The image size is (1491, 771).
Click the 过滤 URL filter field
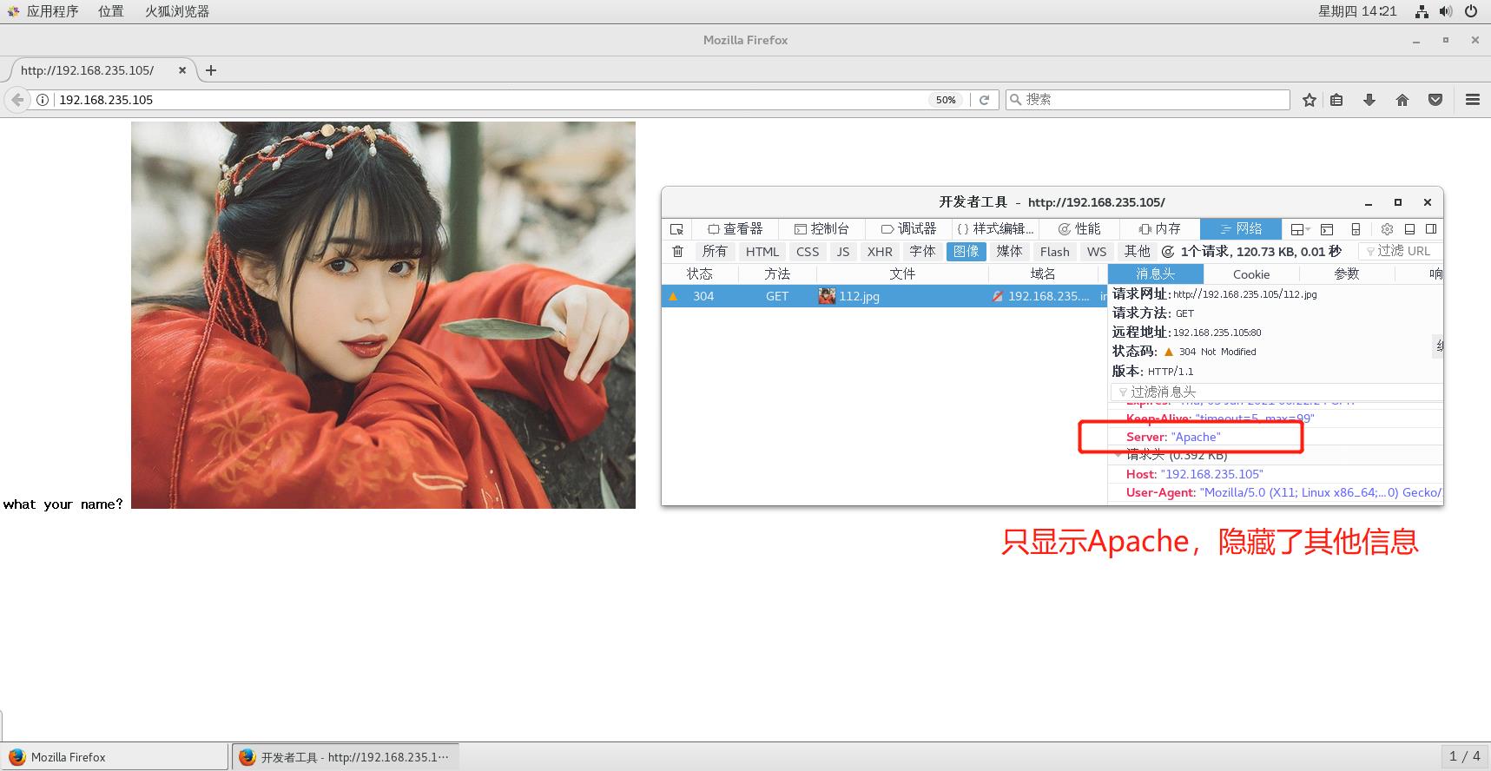pos(1400,251)
